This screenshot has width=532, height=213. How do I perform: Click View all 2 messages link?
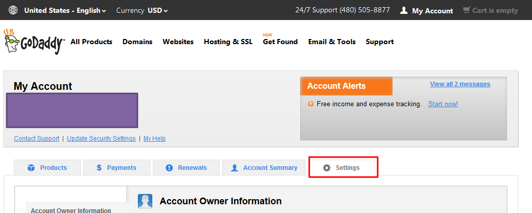(460, 84)
